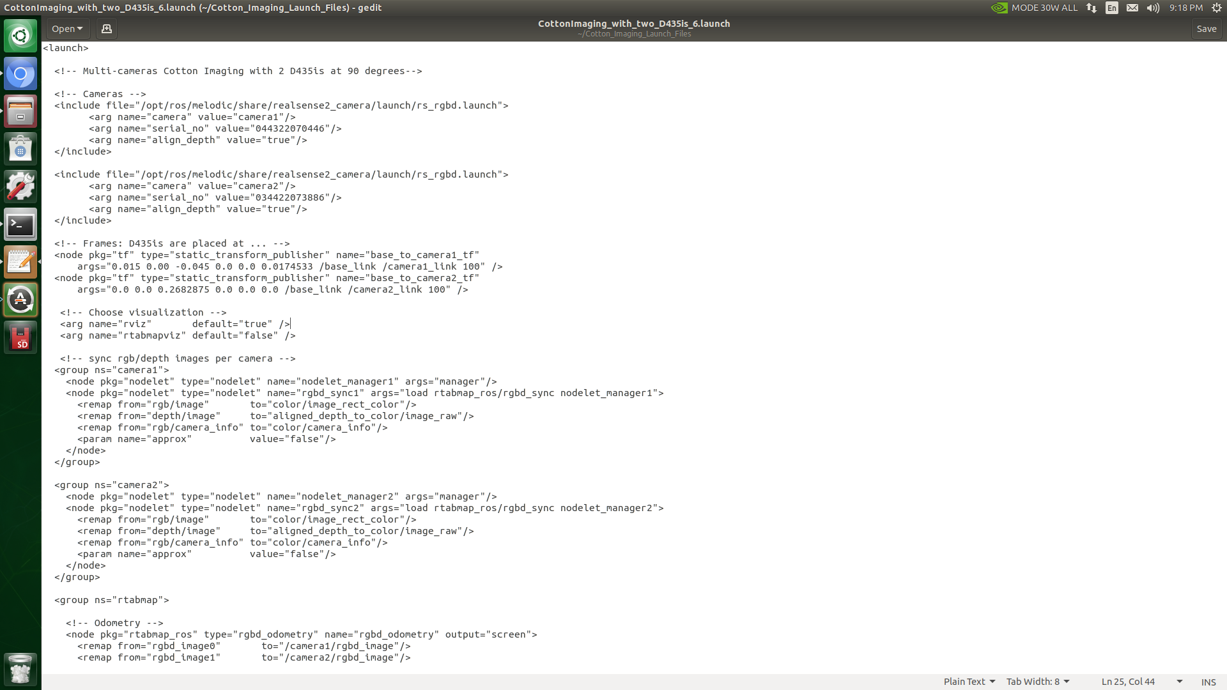Image resolution: width=1227 pixels, height=690 pixels.
Task: Click the NVIDIA MODE 30W ALL indicator
Action: pos(1034,8)
